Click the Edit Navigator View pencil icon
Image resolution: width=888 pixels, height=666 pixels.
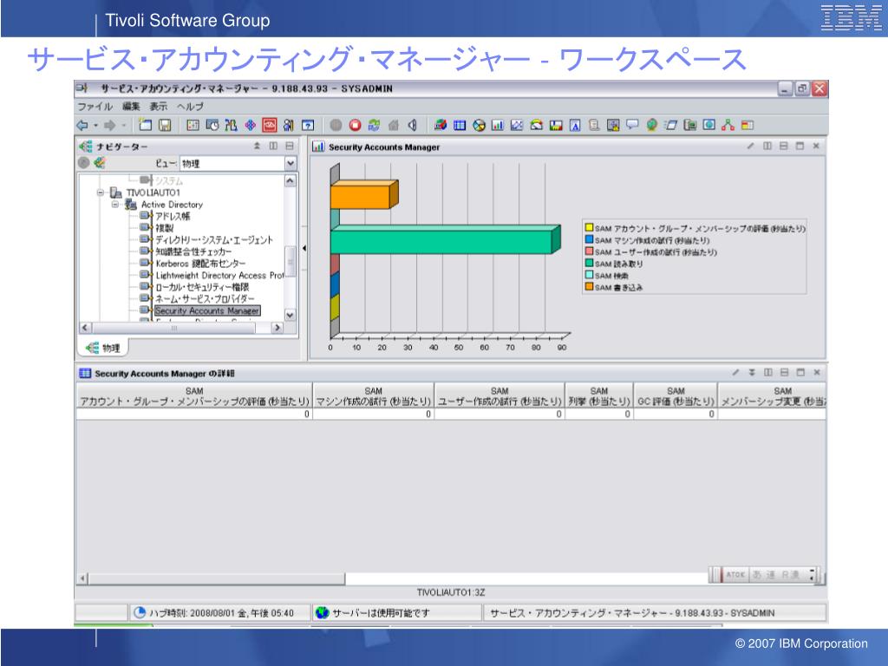click(100, 163)
